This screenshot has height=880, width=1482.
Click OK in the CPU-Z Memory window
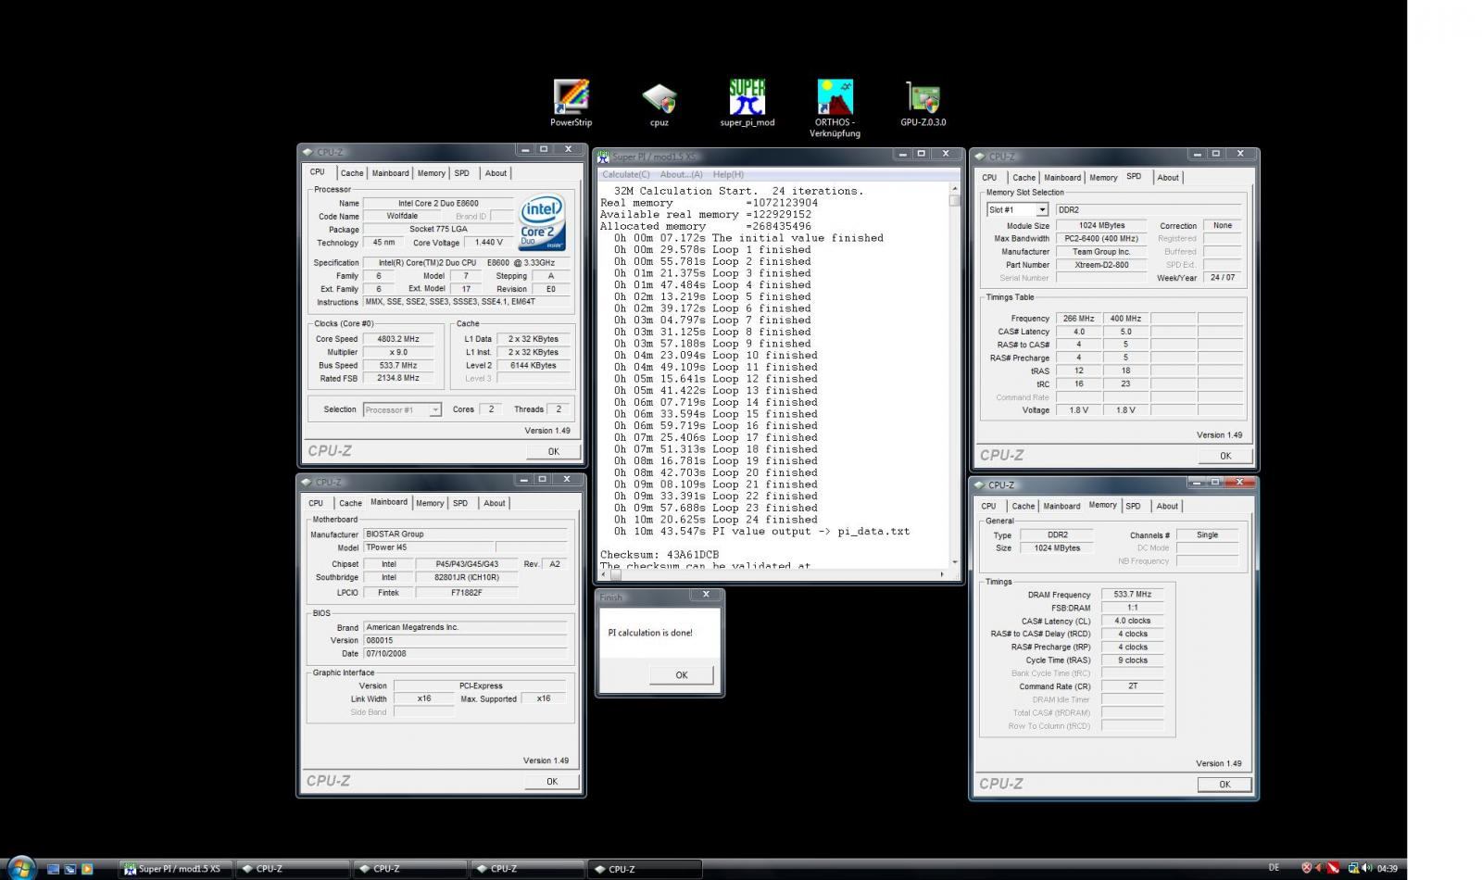tap(1225, 785)
